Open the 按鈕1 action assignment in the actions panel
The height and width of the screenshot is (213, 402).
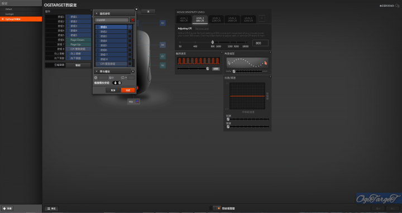pyautogui.click(x=78, y=17)
